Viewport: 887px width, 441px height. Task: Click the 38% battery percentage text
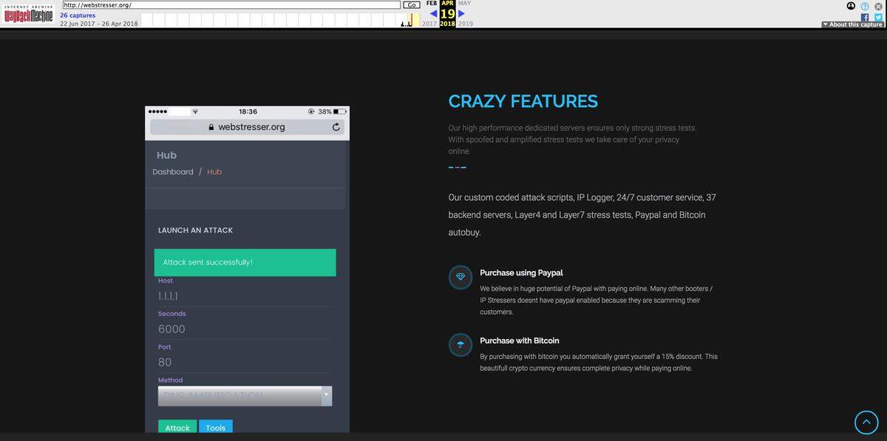[324, 112]
